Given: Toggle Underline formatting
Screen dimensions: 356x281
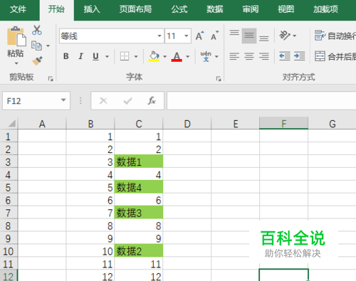Looking at the screenshot, I should click(95, 56).
